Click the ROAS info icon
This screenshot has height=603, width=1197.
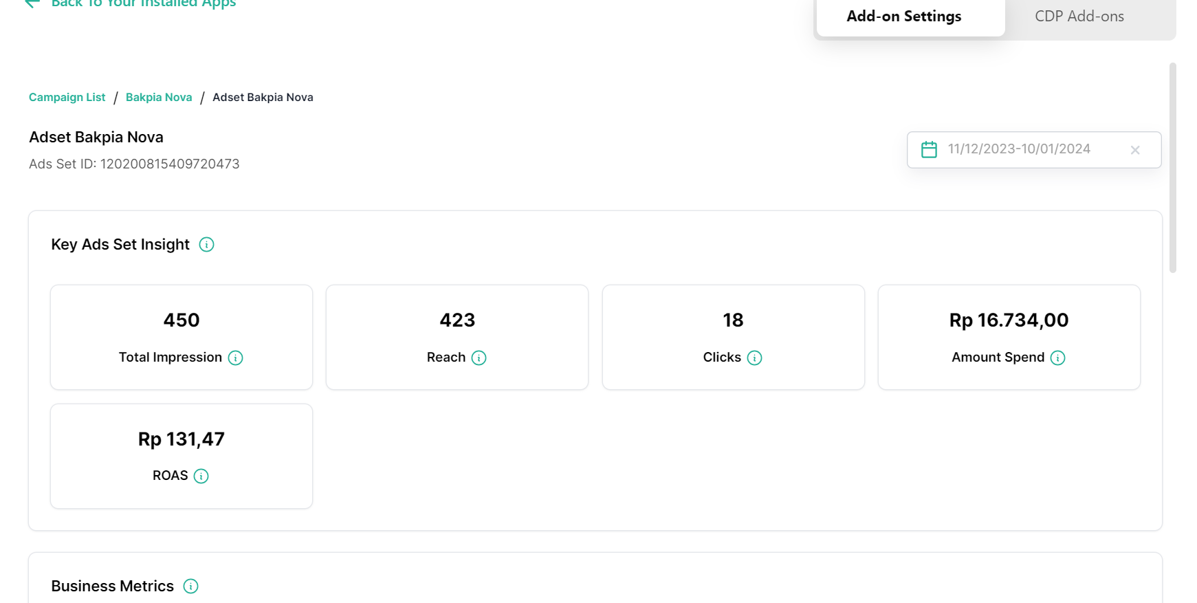tap(201, 476)
